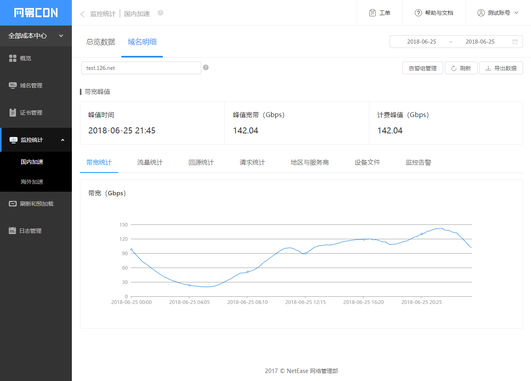Select 海外加速 in the sidebar
The image size is (531, 381).
click(x=32, y=182)
